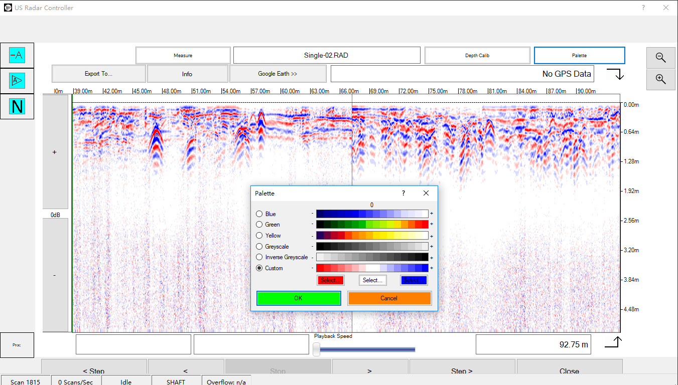
Task: Click the -A amplitude icon in left sidebar
Action: click(17, 55)
